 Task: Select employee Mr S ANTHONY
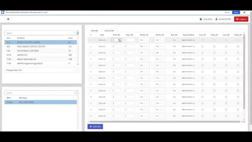point(41,102)
